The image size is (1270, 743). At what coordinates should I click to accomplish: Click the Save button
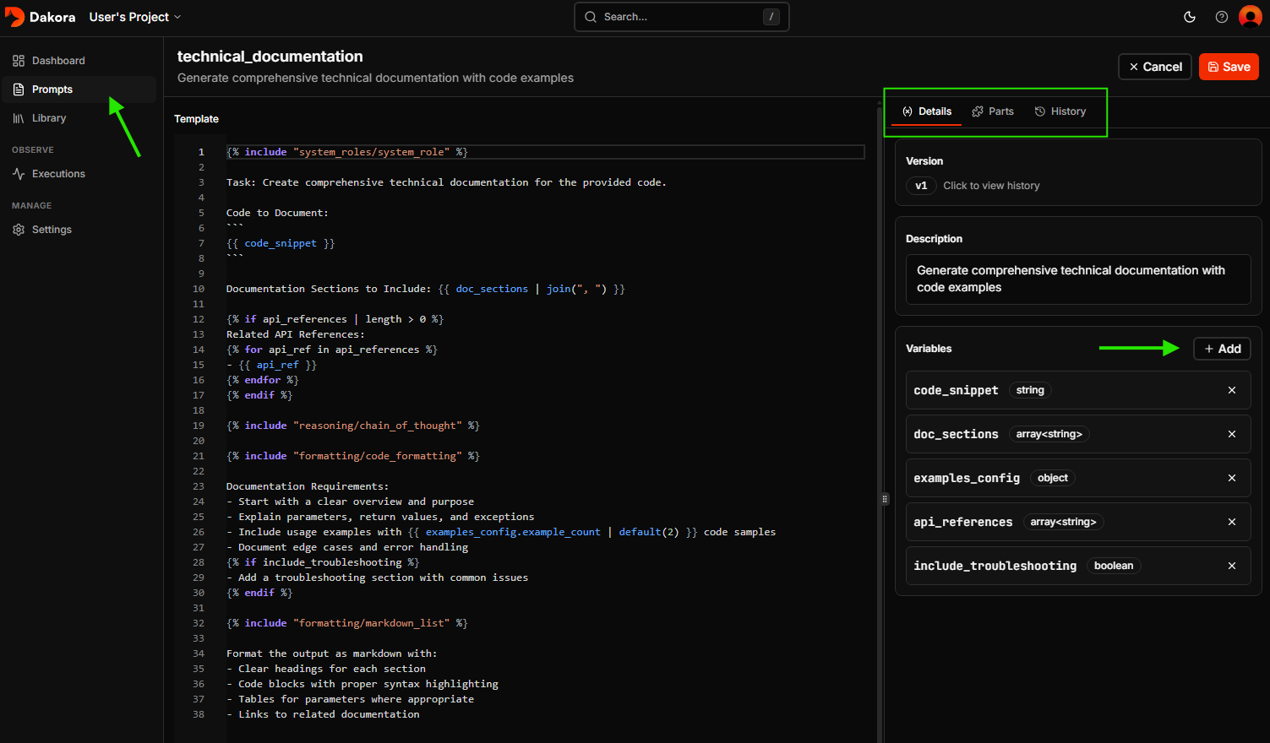click(x=1229, y=67)
